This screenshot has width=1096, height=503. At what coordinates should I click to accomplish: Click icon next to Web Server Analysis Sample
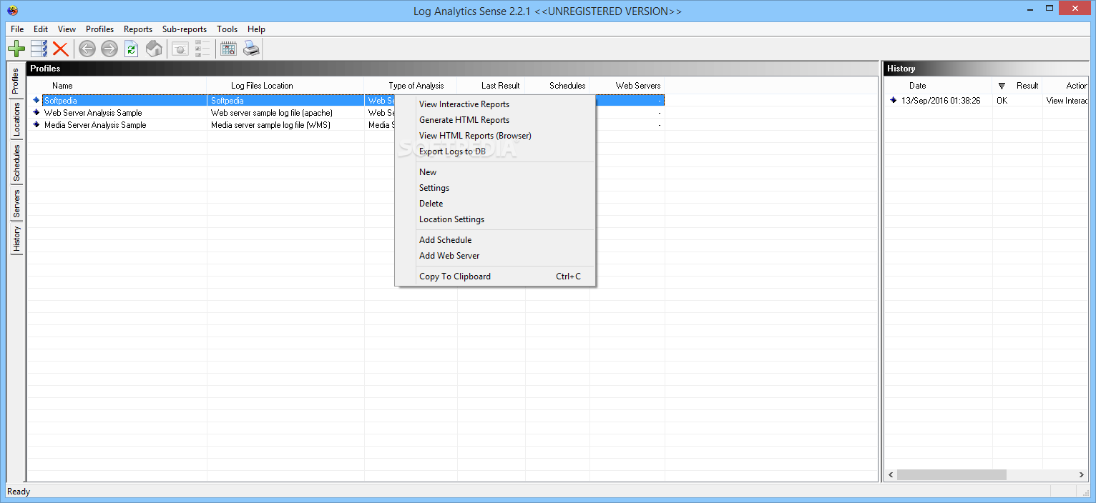pos(36,112)
